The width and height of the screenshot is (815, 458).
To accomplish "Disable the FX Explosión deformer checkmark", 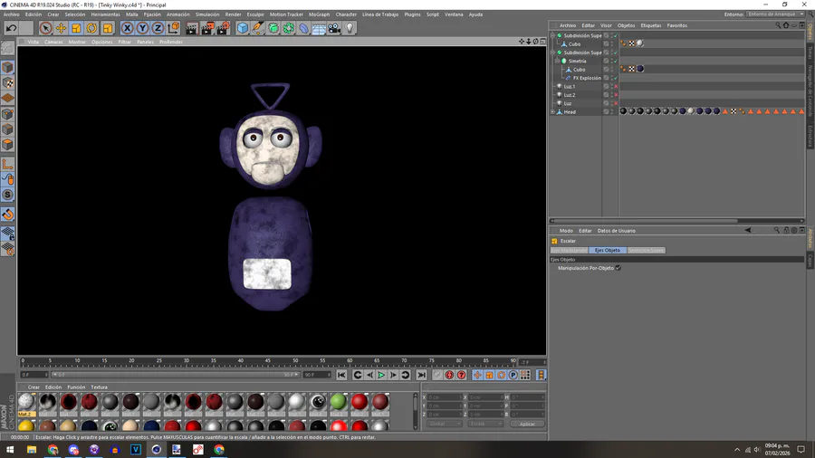I will click(x=617, y=78).
